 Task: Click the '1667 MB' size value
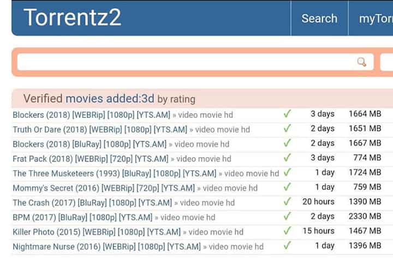click(365, 143)
